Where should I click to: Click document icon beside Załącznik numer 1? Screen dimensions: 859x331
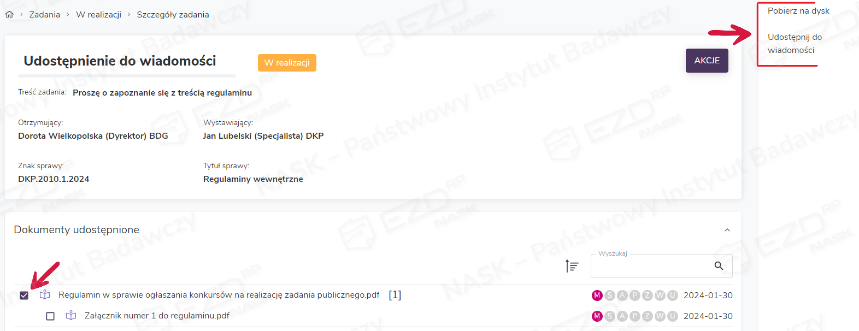click(x=71, y=316)
